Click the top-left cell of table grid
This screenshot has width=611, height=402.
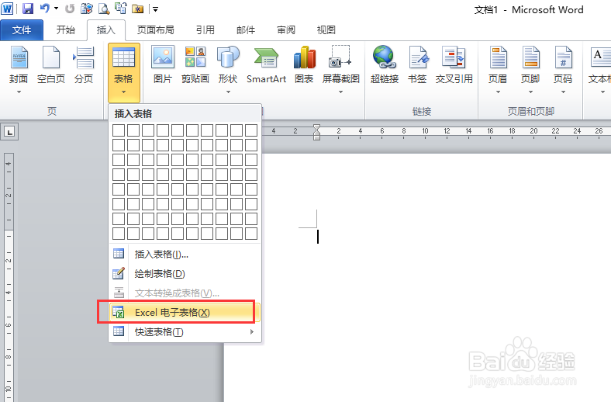119,130
